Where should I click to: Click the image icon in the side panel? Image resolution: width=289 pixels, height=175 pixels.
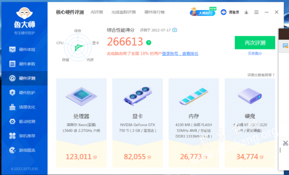tap(285, 46)
